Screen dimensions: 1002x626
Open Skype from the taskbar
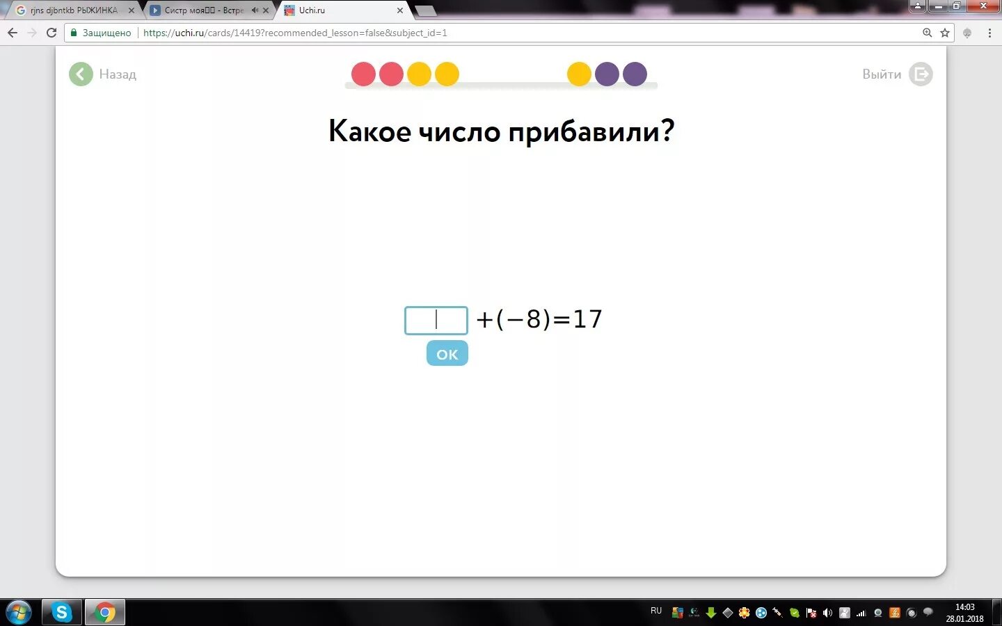tap(62, 612)
